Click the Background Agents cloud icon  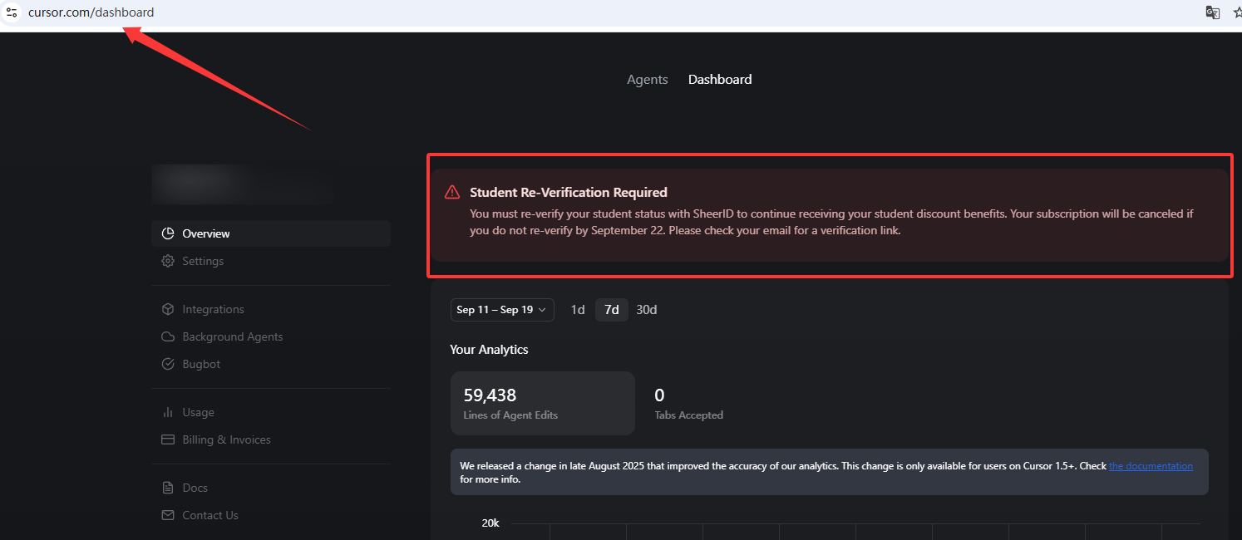click(x=167, y=336)
